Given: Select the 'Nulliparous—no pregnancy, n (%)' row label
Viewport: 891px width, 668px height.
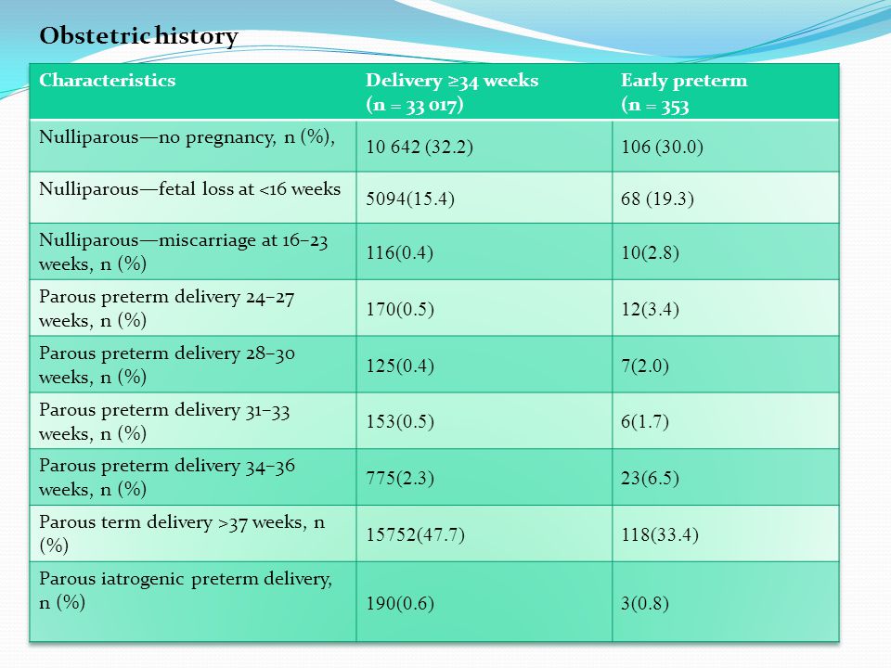Looking at the screenshot, I should coord(187,137).
